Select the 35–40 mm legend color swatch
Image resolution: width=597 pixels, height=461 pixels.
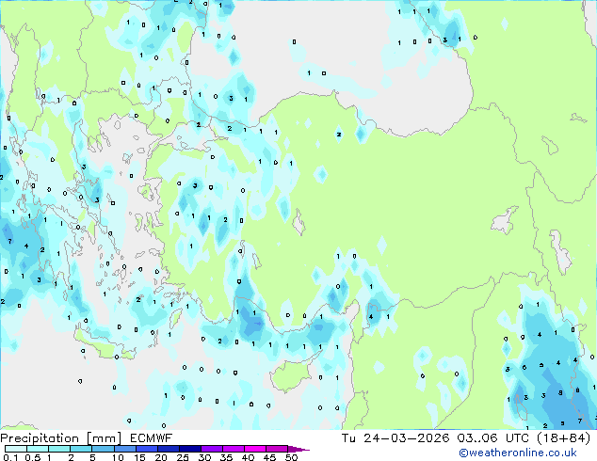234,449
